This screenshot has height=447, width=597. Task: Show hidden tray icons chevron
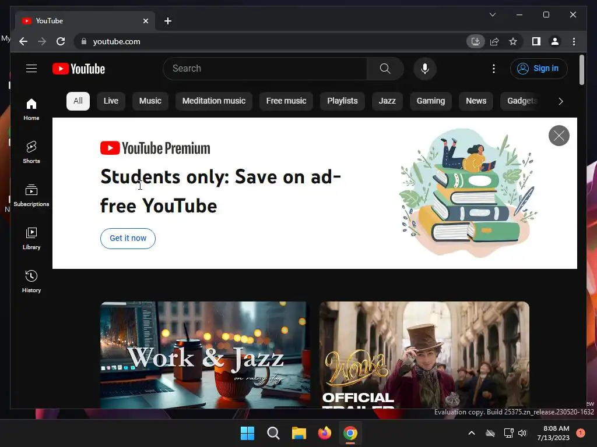pos(471,433)
